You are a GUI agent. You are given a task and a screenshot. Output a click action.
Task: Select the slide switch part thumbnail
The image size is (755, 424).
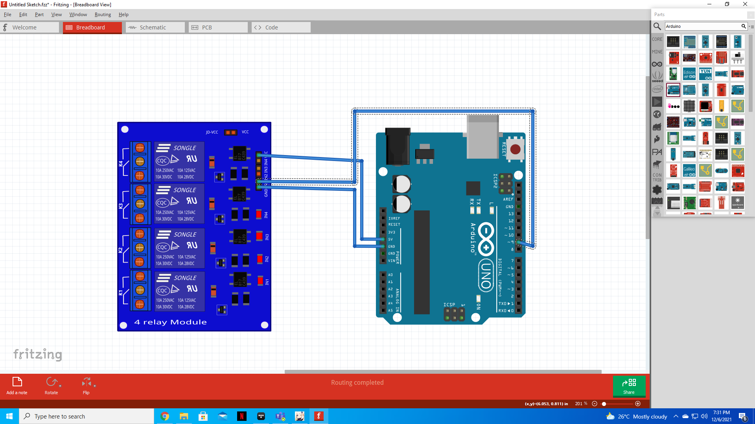738,58
